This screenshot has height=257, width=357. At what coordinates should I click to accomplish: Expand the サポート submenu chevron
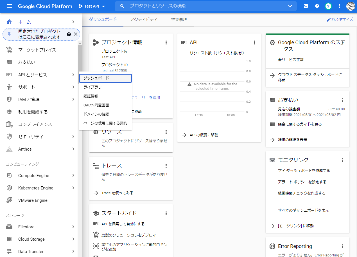pyautogui.click(x=73, y=87)
